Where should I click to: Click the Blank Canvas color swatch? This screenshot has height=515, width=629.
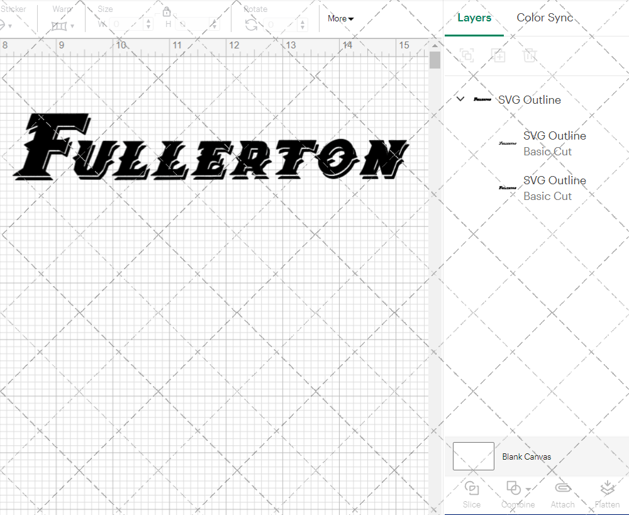[472, 456]
